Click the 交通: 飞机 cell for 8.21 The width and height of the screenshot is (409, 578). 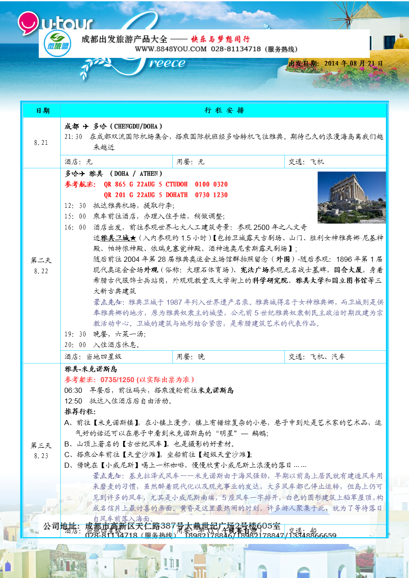[335, 162]
